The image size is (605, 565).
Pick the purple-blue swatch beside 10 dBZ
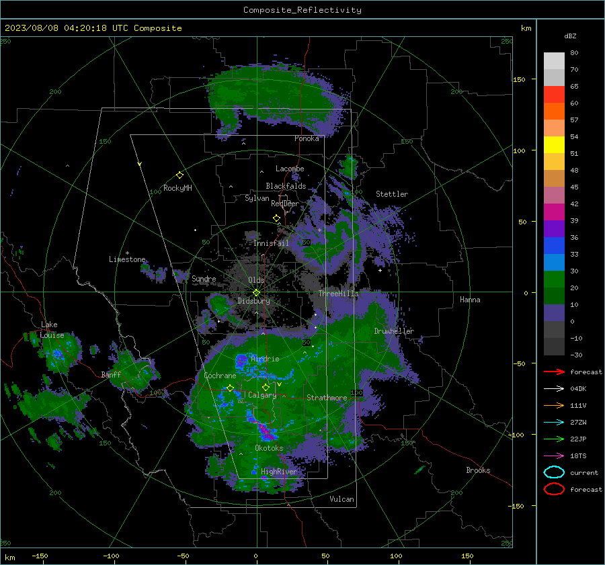[554, 313]
